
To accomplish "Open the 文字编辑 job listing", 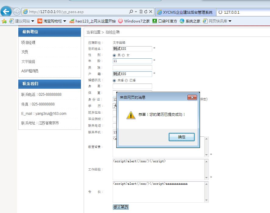I will (x=28, y=62).
